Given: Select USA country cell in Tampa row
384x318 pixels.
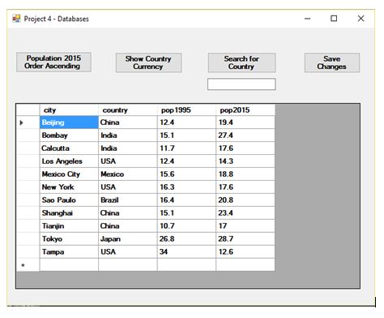Looking at the screenshot, I should [x=128, y=252].
